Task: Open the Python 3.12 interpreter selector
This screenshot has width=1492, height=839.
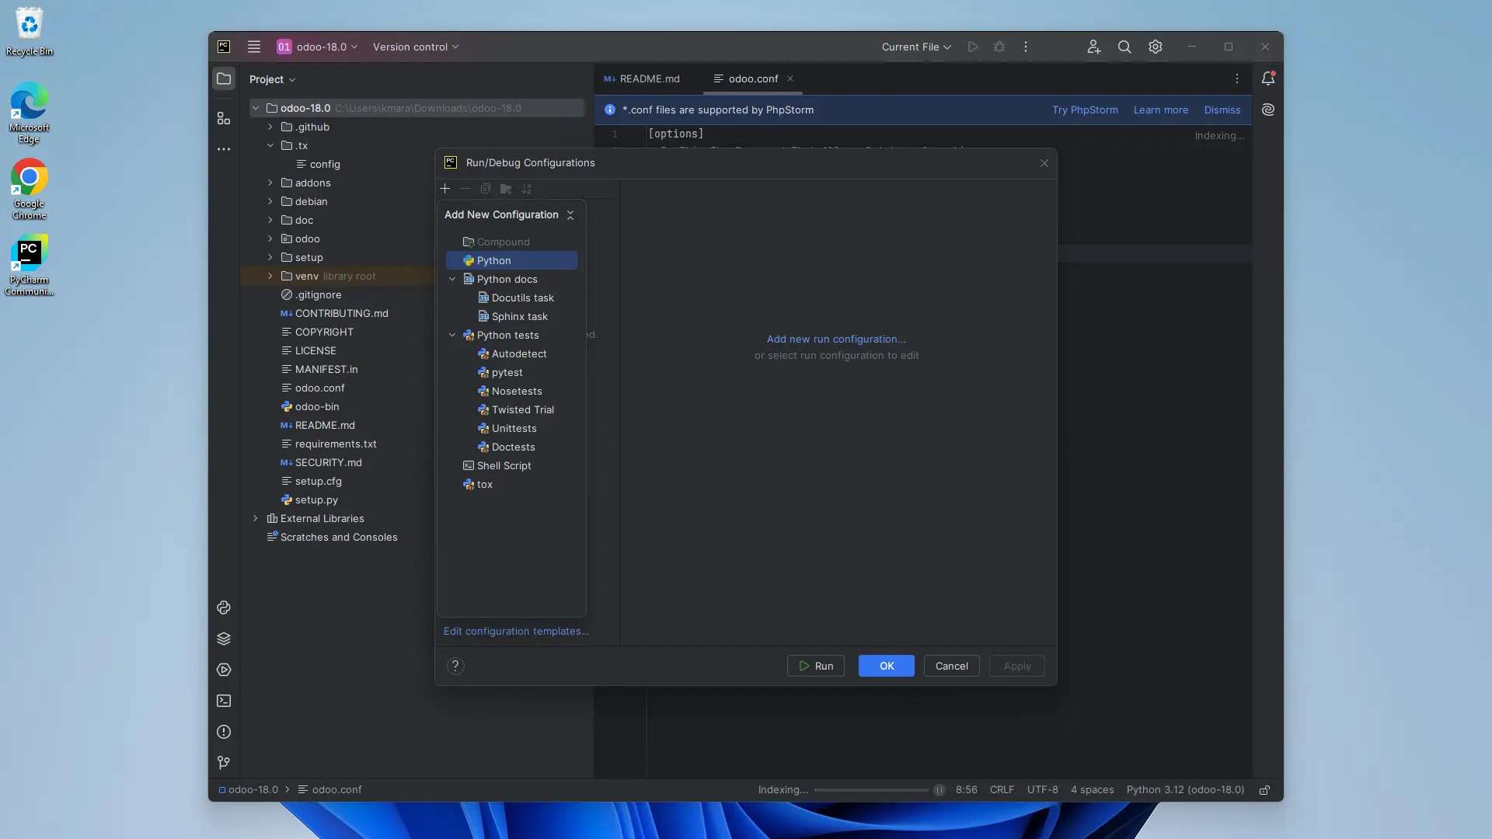Action: pos(1185,789)
